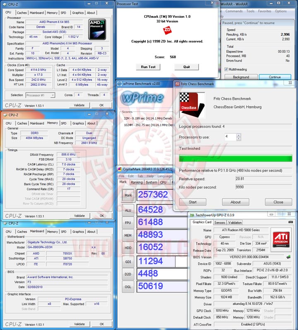The width and height of the screenshot is (298, 330).
Task: Click the green Fritz Chess progress bar
Action: (x=236, y=158)
